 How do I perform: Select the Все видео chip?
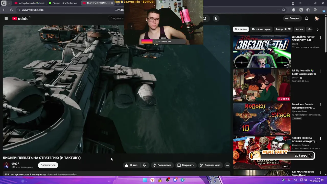tap(241, 29)
